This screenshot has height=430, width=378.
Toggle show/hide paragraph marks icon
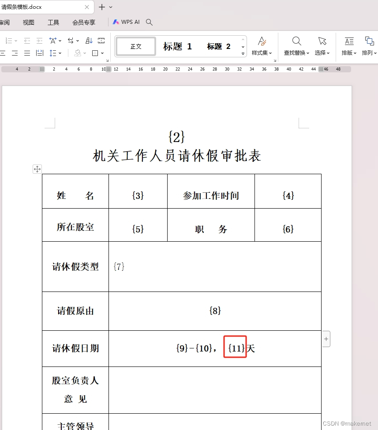click(x=101, y=41)
